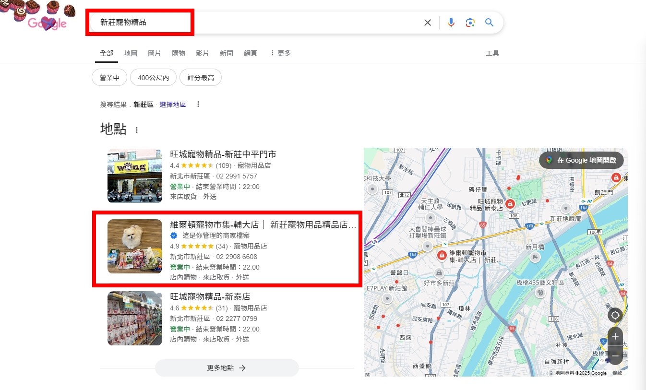Apply the 評分最高 filter chip
646x390 pixels.
[201, 77]
